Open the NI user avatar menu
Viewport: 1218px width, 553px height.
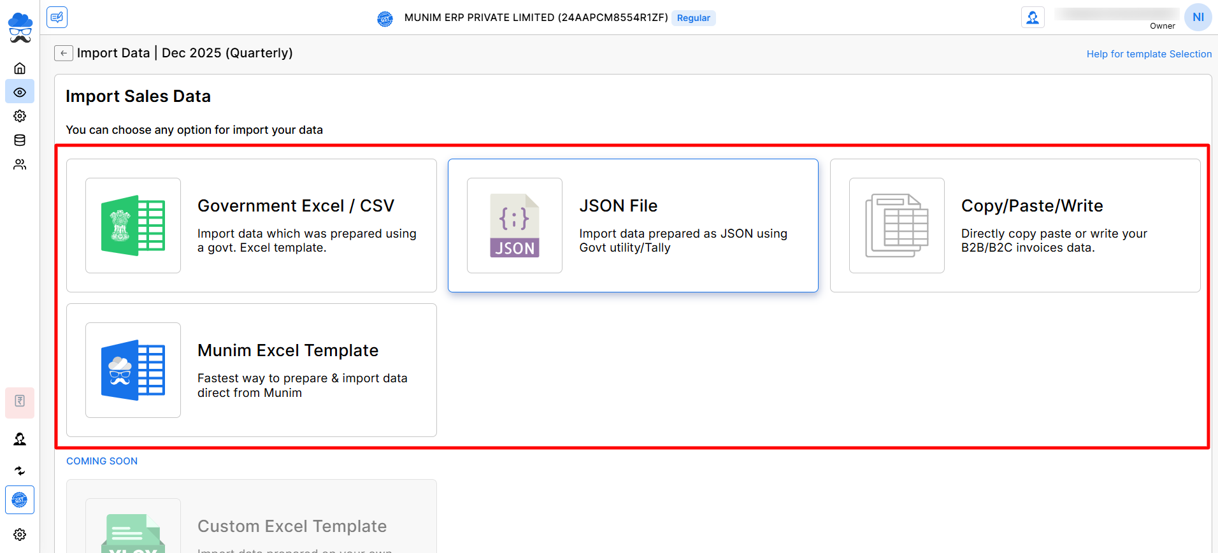(1198, 17)
